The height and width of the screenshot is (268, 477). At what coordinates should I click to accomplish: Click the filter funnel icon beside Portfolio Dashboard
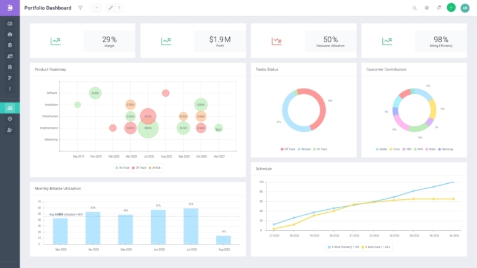coord(80,8)
